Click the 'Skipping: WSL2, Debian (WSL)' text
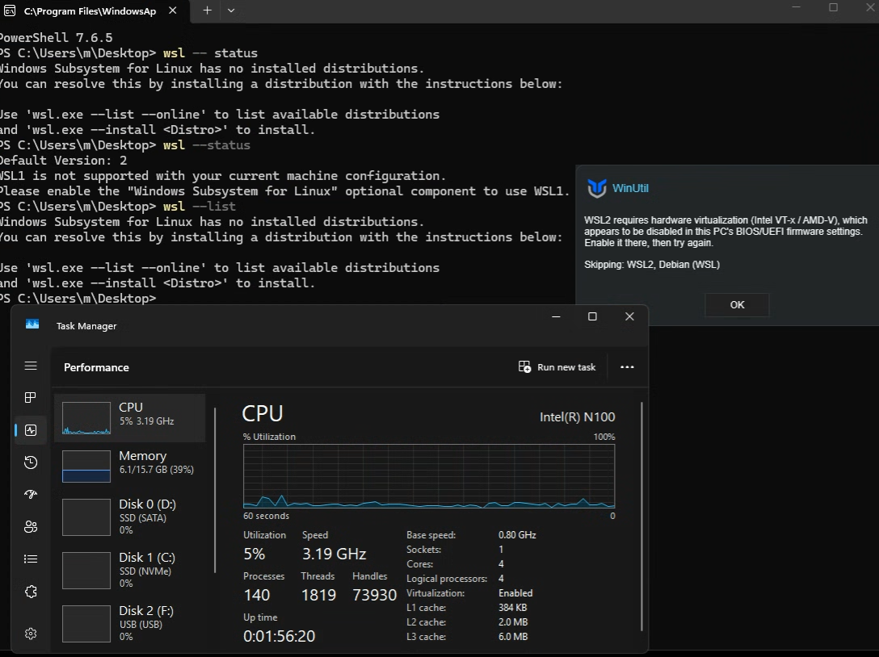This screenshot has width=879, height=657. pyautogui.click(x=652, y=265)
